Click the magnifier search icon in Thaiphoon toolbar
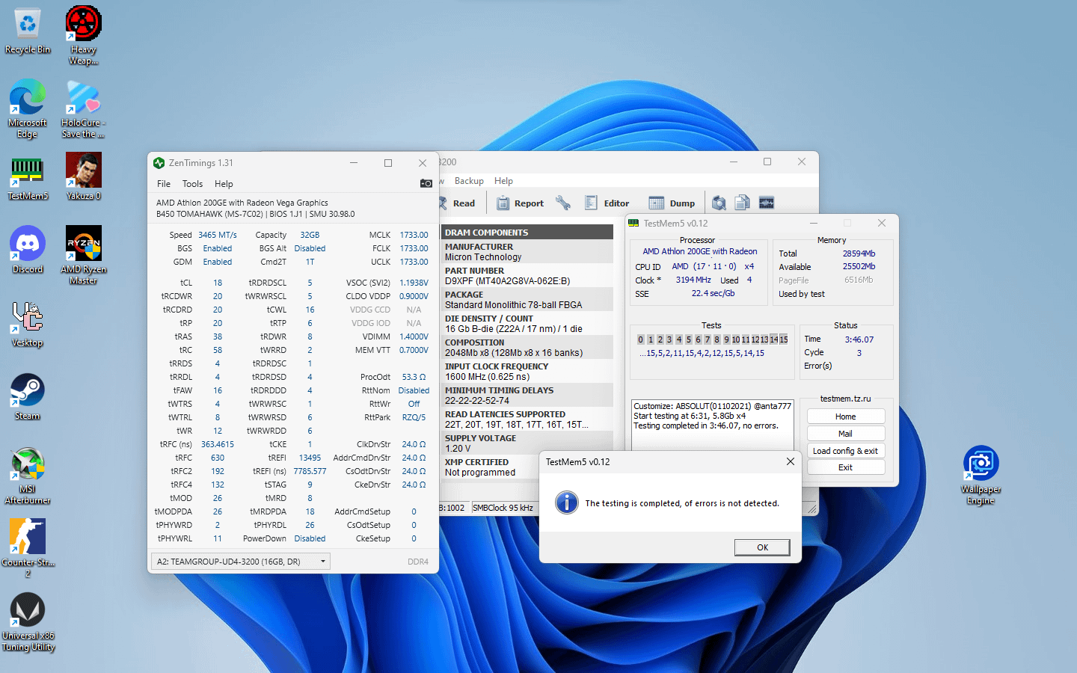1077x673 pixels. (719, 203)
